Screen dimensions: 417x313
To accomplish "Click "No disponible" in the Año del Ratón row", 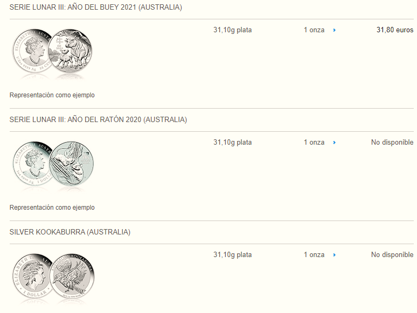I will point(392,143).
